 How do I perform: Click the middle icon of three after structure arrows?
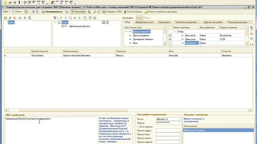tap(90, 18)
